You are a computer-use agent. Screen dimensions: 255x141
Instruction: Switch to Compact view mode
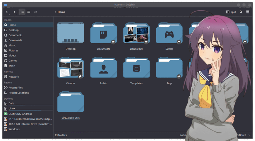pyautogui.click(x=29, y=12)
